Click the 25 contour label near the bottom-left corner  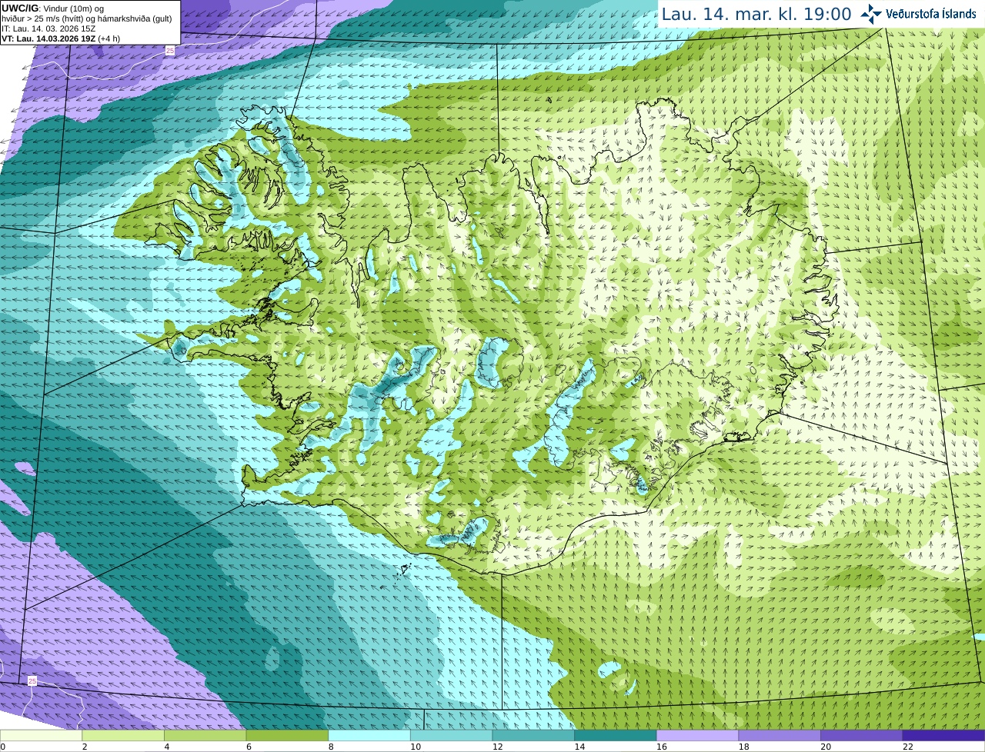32,681
